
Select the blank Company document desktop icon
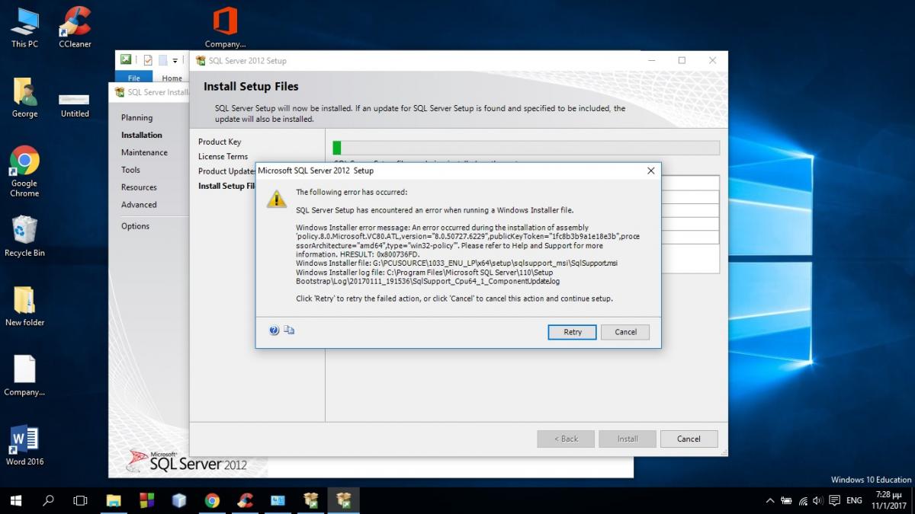pos(24,375)
